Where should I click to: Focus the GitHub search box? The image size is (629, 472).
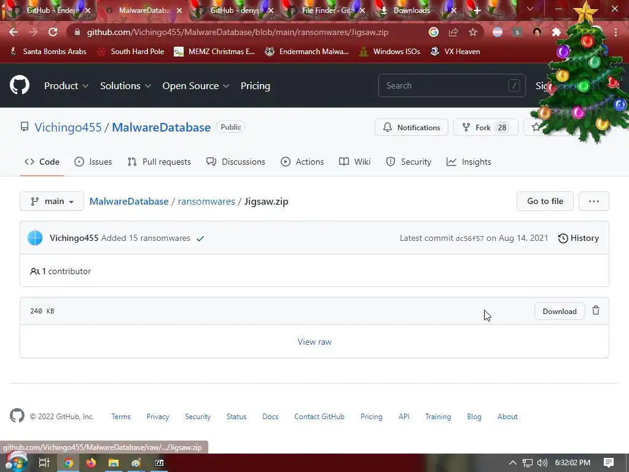click(x=451, y=85)
